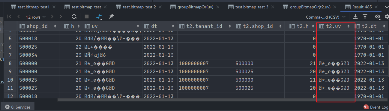
Task: Sort by the t2.uv column header
Action: [x=335, y=26]
